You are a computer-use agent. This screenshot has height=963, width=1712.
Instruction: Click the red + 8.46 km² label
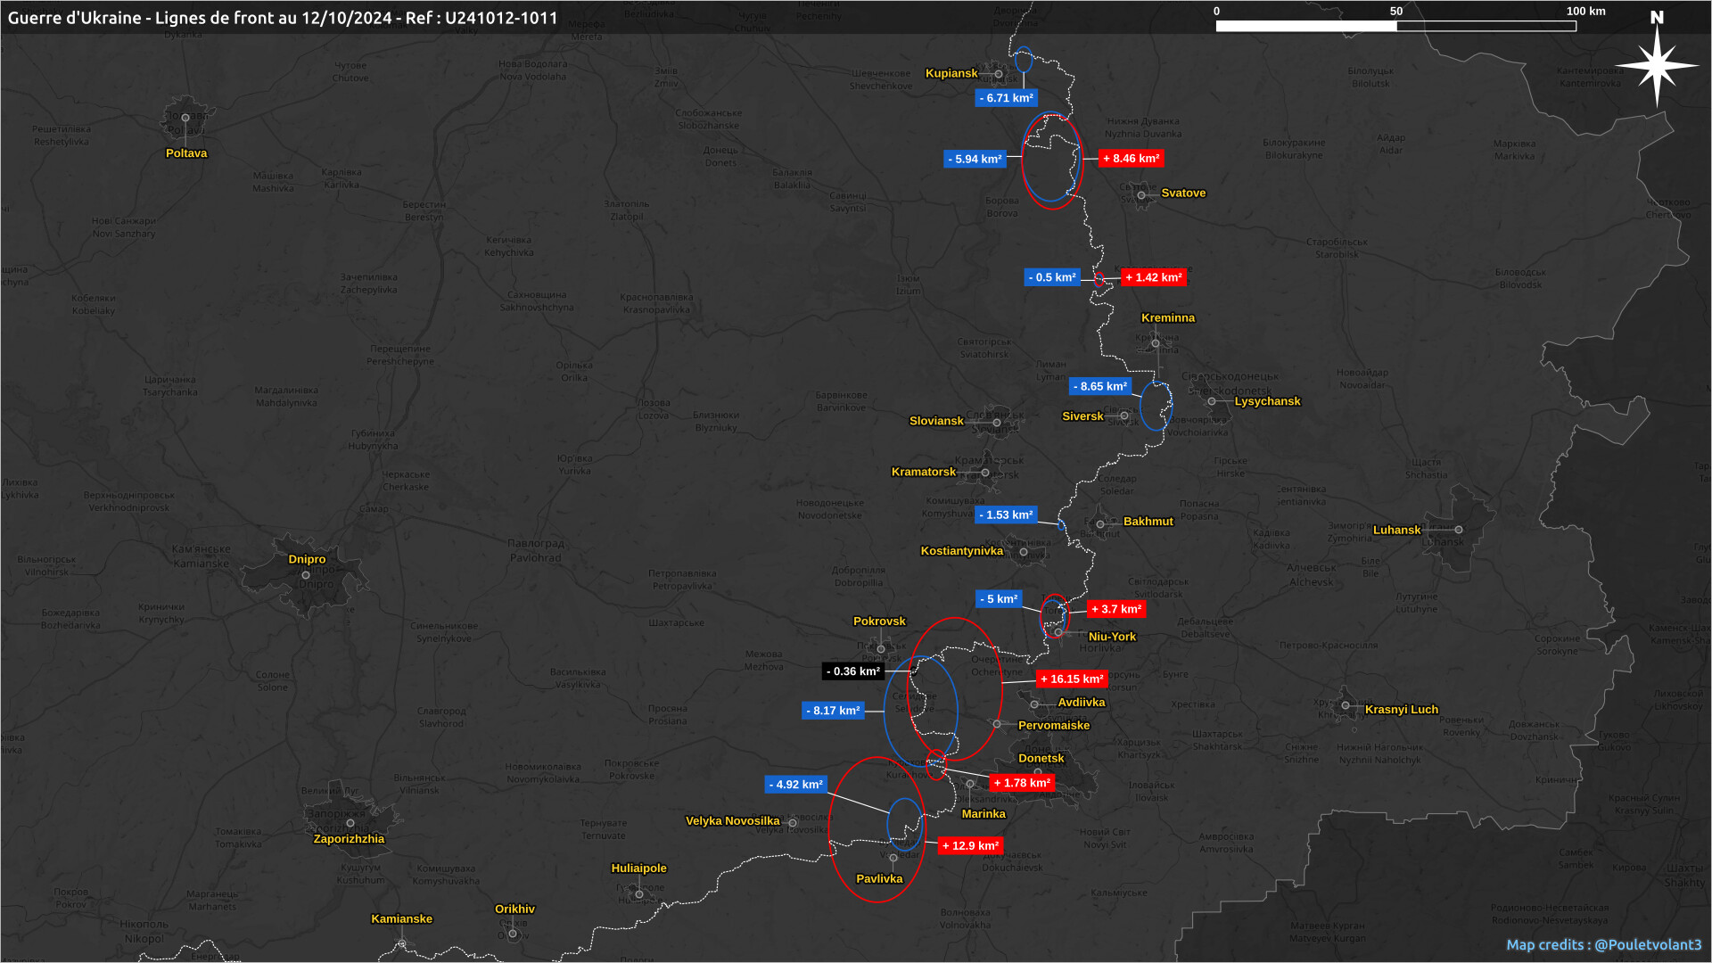[1131, 159]
